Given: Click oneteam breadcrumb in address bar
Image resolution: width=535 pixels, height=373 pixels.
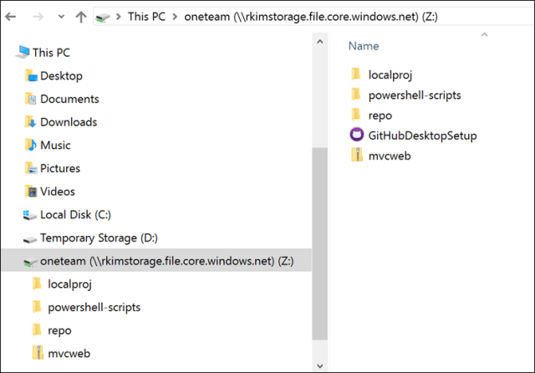Looking at the screenshot, I should [x=311, y=17].
